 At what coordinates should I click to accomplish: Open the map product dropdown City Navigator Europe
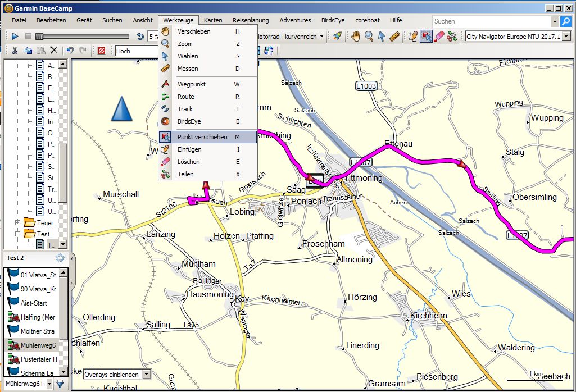click(566, 36)
